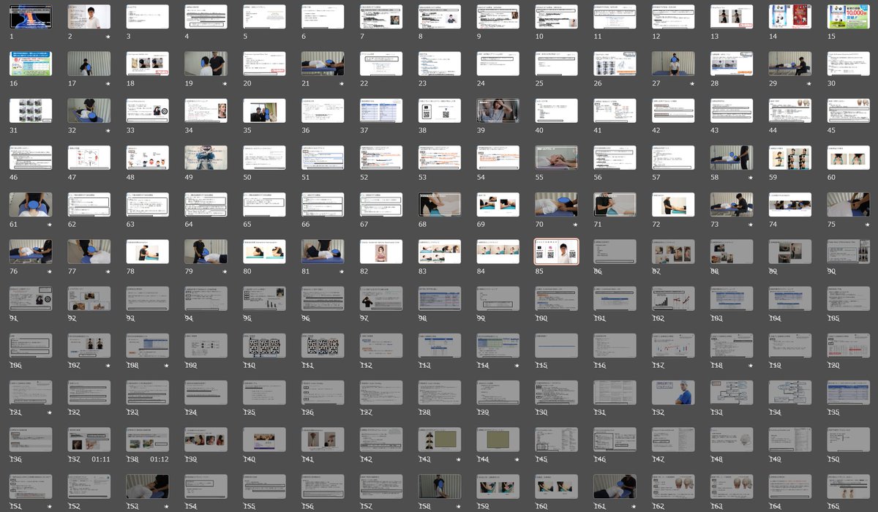The width and height of the screenshot is (878, 512).
Task: Click the transition star icon beside slide 2
Action: (108, 37)
